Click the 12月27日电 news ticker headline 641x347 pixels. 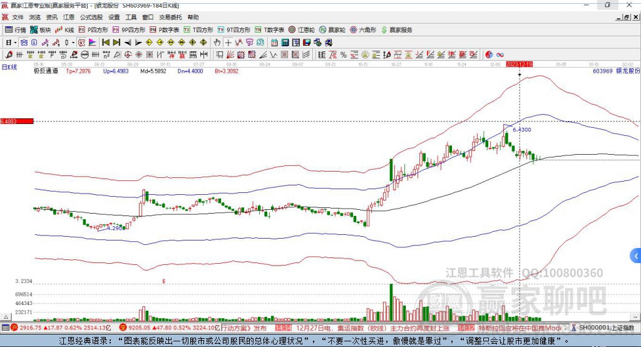[x=373, y=328]
